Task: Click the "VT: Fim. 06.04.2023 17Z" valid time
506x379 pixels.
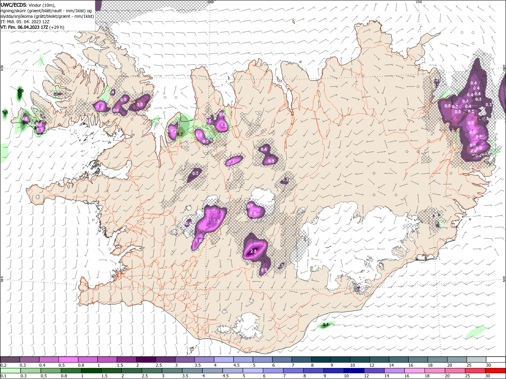Action: (24, 27)
